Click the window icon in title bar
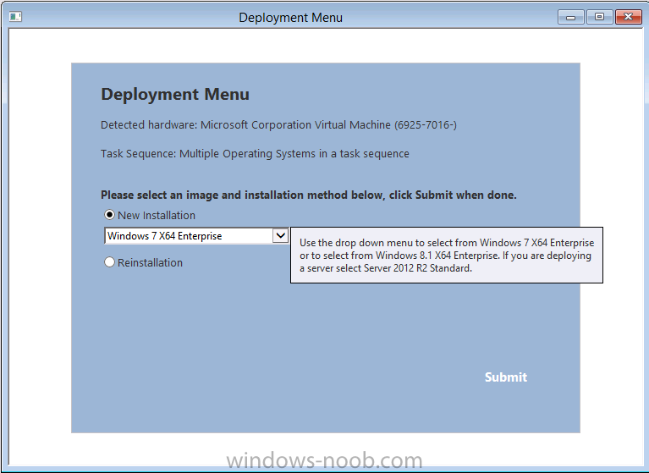Image resolution: width=649 pixels, height=473 pixels. coord(15,17)
